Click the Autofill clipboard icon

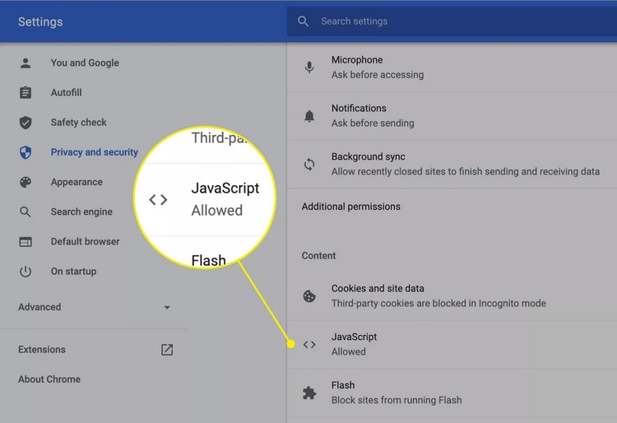click(x=26, y=93)
